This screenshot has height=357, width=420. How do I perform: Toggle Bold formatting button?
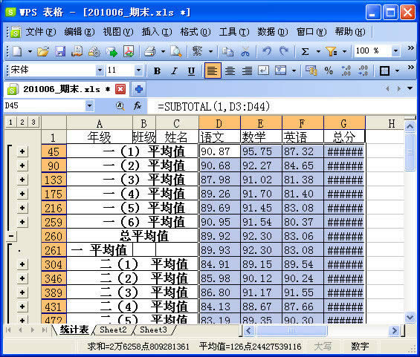point(157,71)
